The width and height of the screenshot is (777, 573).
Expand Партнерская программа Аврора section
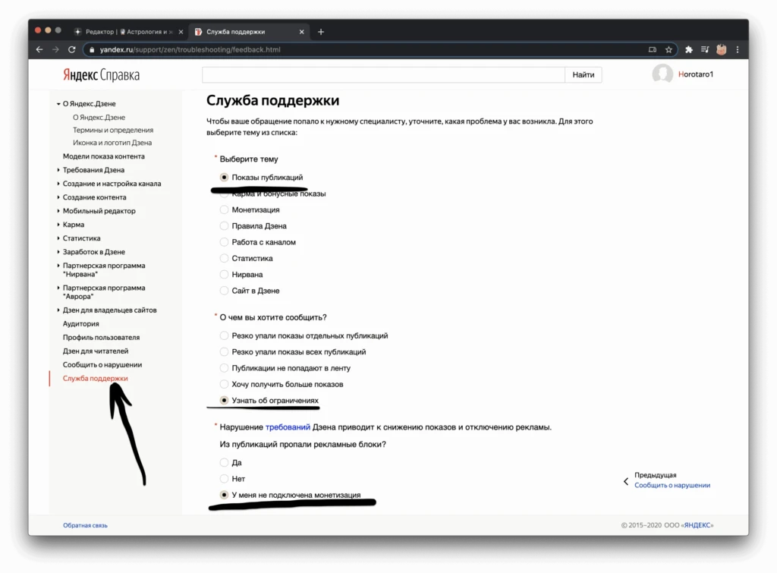[58, 288]
